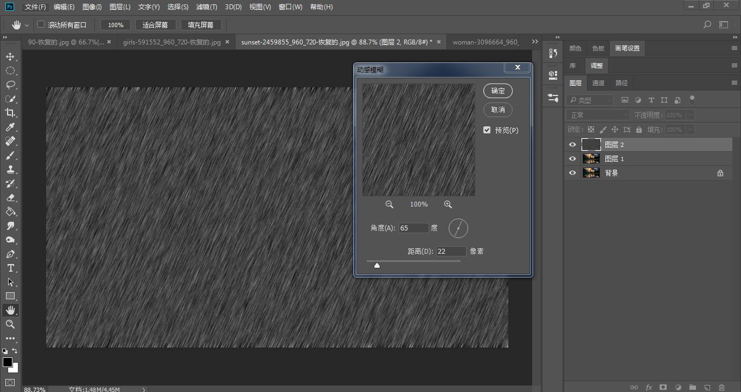Click the zoom out magnifier in dialog
The width and height of the screenshot is (741, 392).
389,204
